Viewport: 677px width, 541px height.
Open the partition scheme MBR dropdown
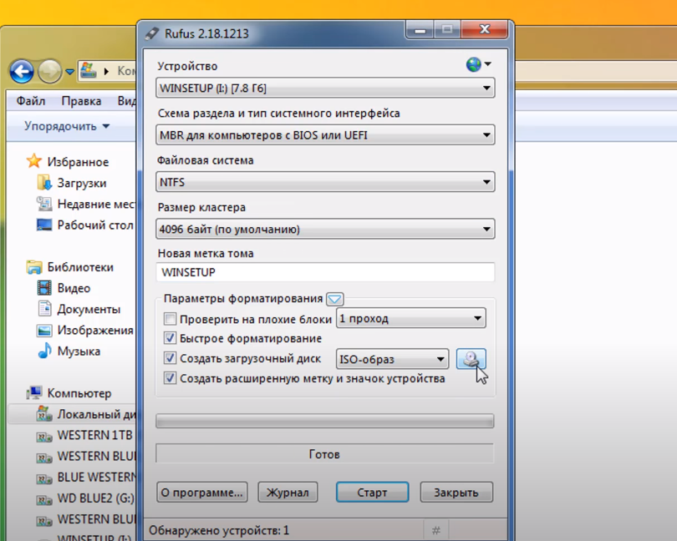pyautogui.click(x=325, y=135)
